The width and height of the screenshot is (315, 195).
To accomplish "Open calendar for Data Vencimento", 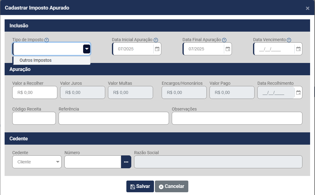I will tap(298, 49).
